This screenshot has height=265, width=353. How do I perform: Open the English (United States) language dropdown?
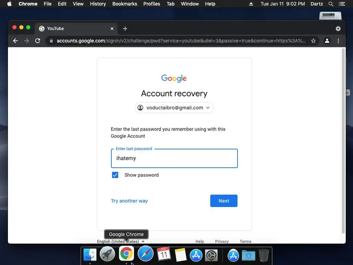(x=121, y=241)
